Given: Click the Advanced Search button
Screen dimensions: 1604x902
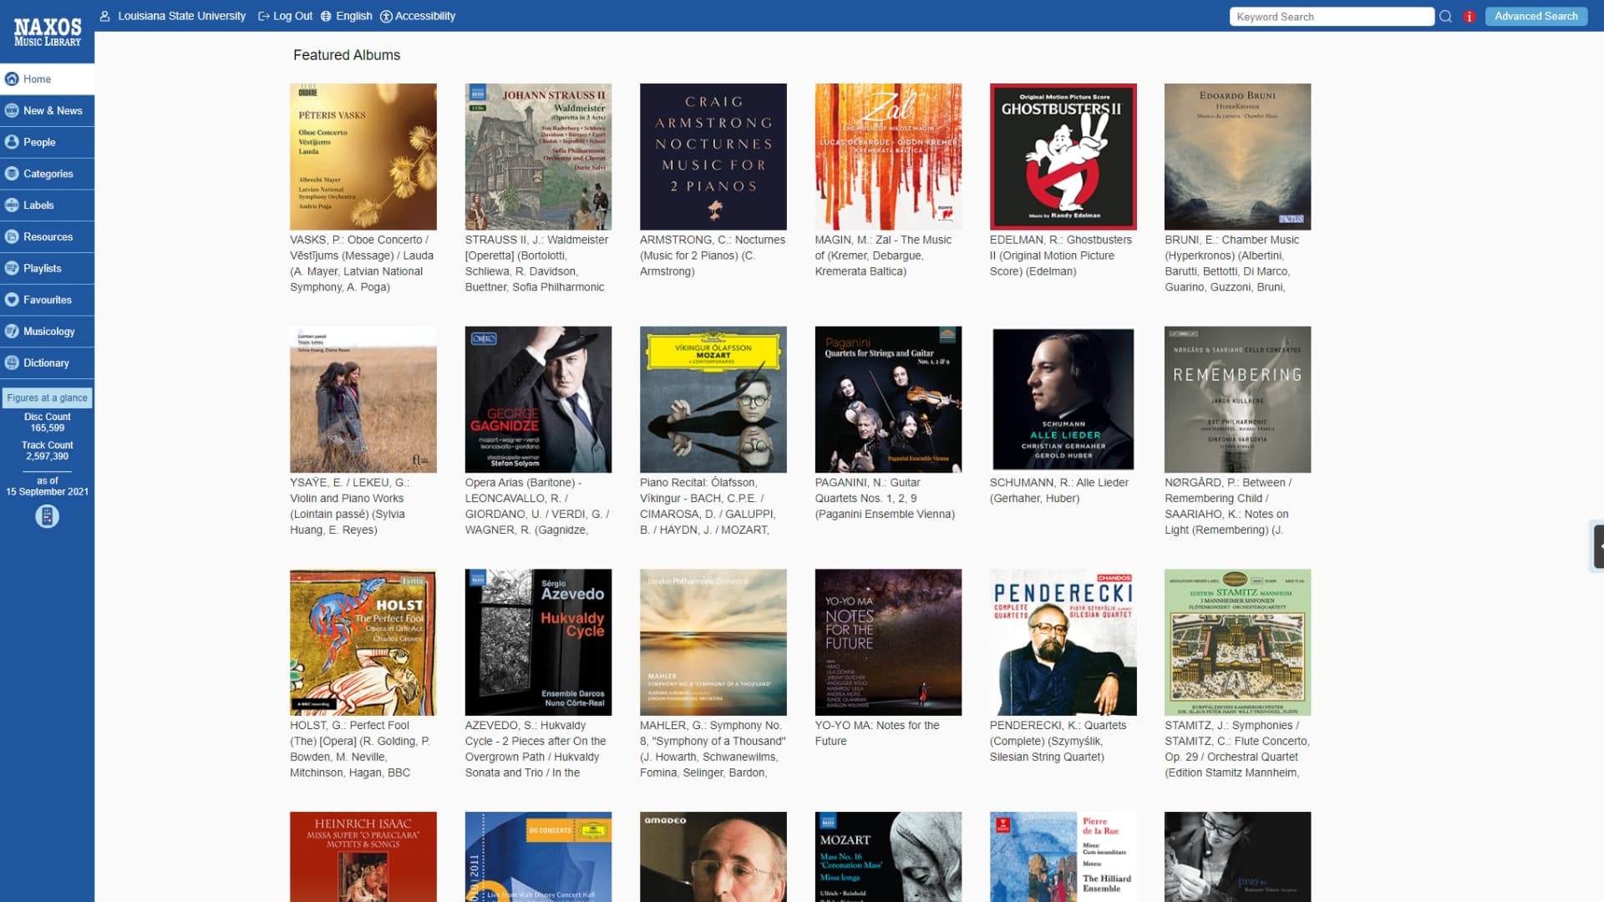Looking at the screenshot, I should coord(1535,15).
